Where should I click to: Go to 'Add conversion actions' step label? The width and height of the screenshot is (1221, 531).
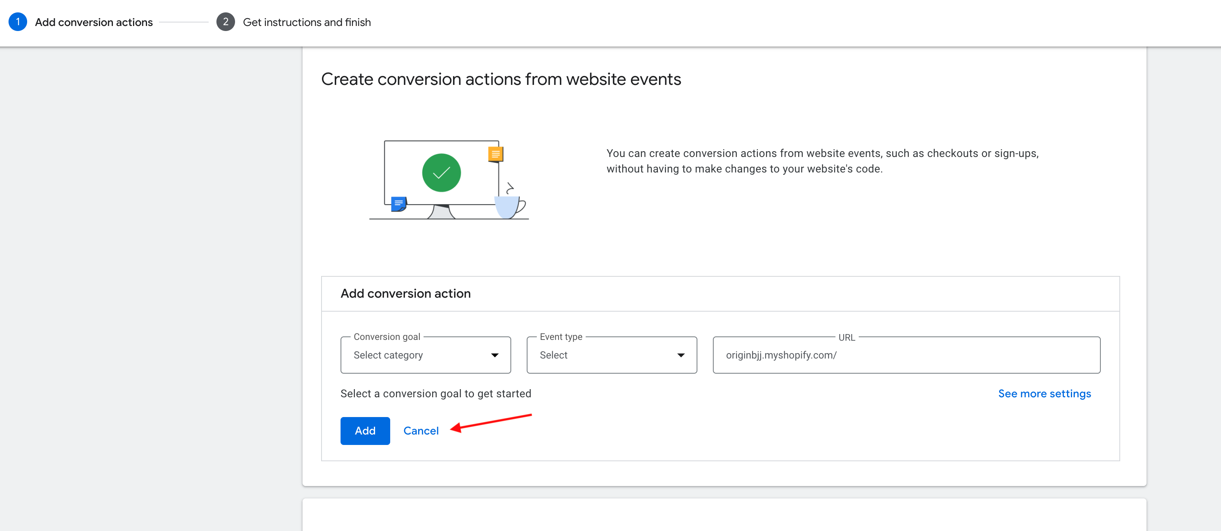pyautogui.click(x=93, y=22)
